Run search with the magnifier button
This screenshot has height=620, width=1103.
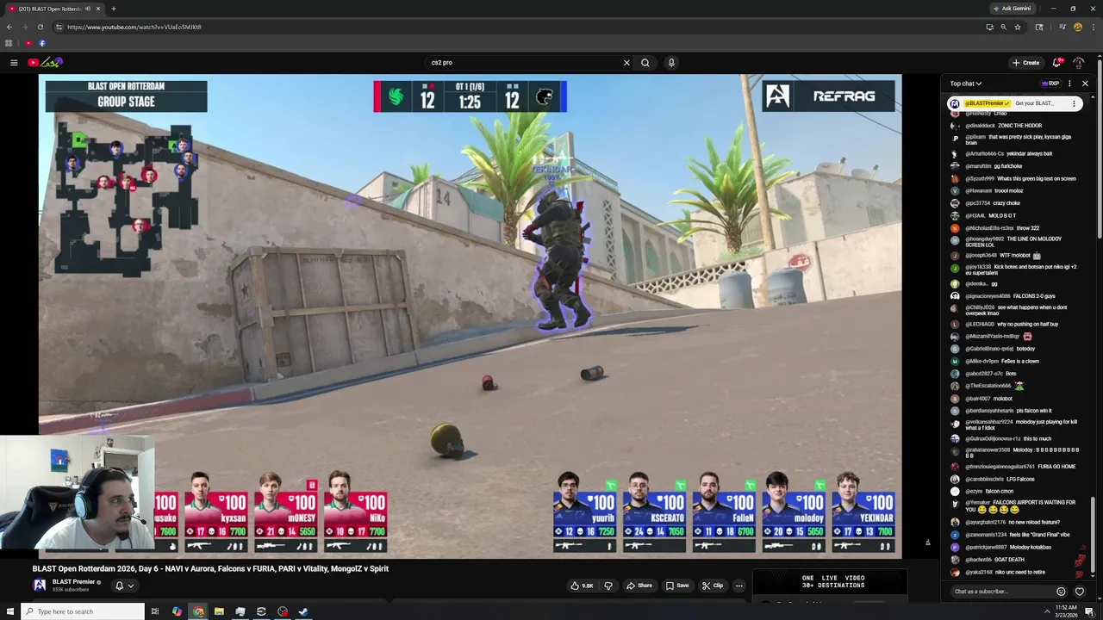pos(645,62)
